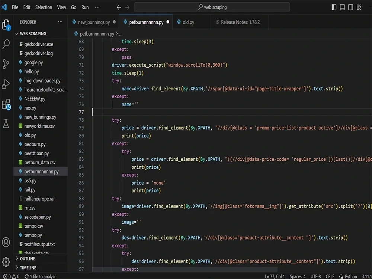Screen dimensions: 372x279
Task: Switch to the old.py tab
Action: 188,22
